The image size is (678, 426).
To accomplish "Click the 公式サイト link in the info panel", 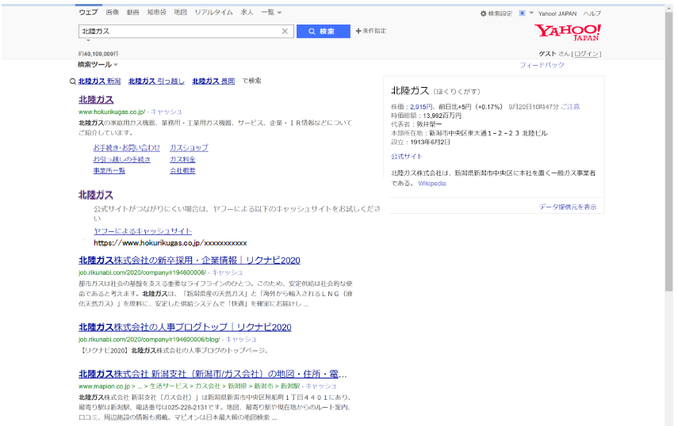I will [x=407, y=157].
